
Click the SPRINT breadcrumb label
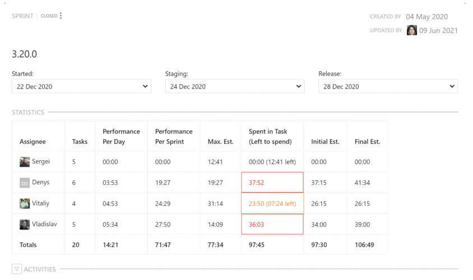coord(22,16)
